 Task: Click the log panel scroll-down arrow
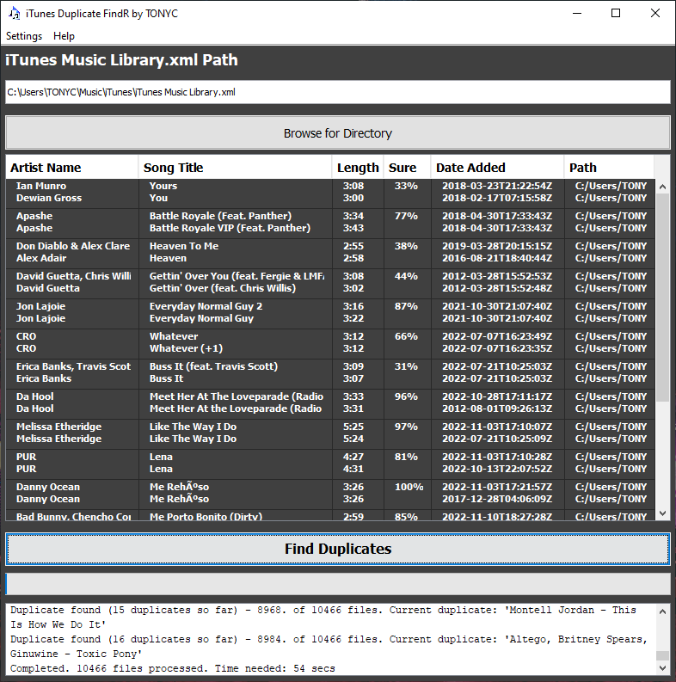coord(662,667)
